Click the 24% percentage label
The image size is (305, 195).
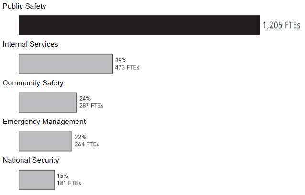coord(85,99)
